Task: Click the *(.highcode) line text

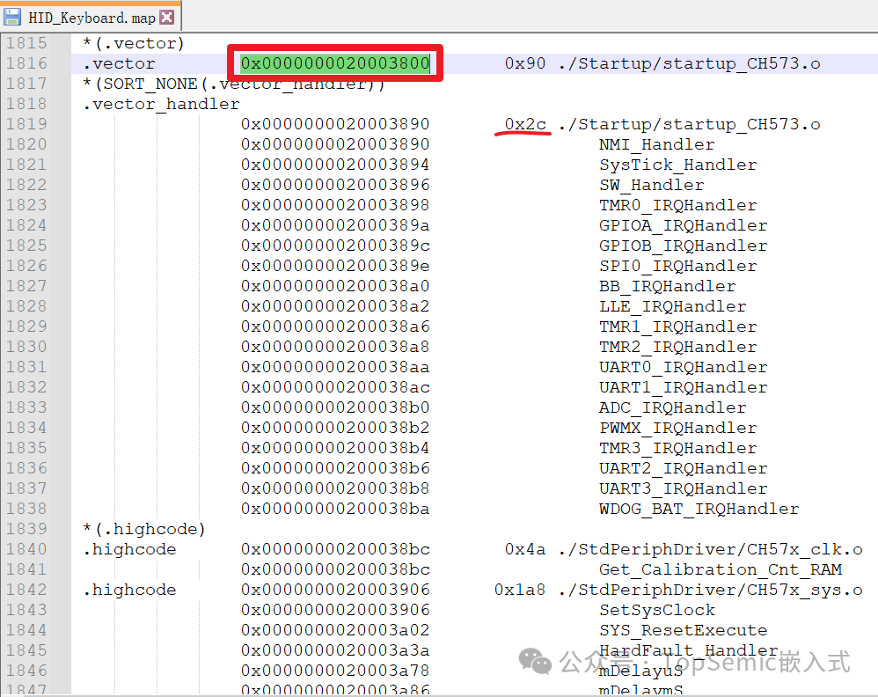Action: tap(144, 529)
